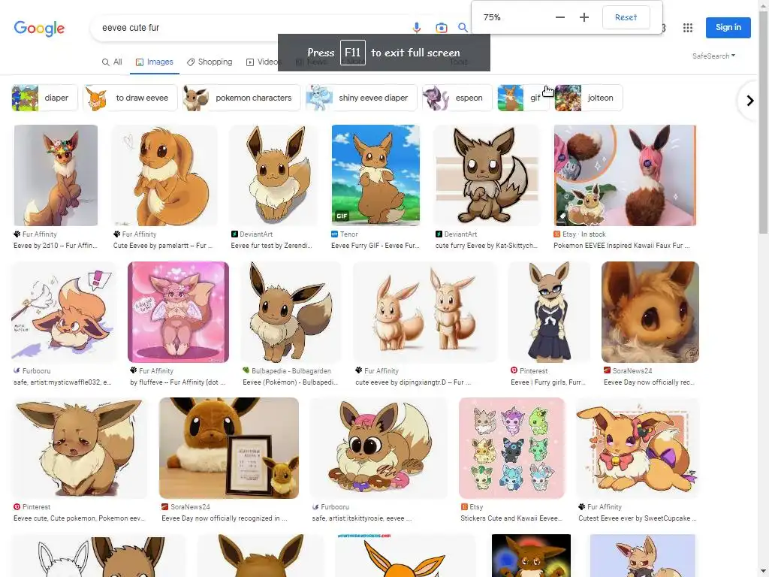
Task: Select the 'shiny eevee diaper' chip
Action: [361, 98]
